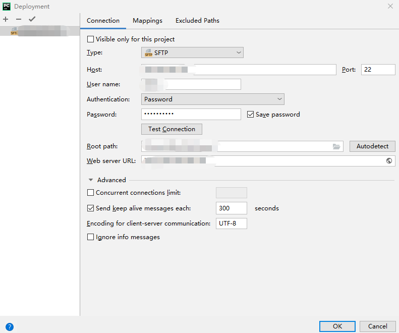
Task: Focus the Password field
Action: click(x=191, y=115)
